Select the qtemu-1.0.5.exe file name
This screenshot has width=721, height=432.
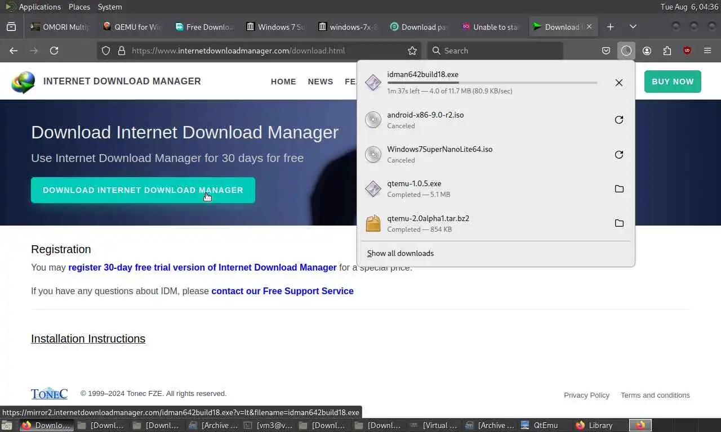[x=414, y=183]
